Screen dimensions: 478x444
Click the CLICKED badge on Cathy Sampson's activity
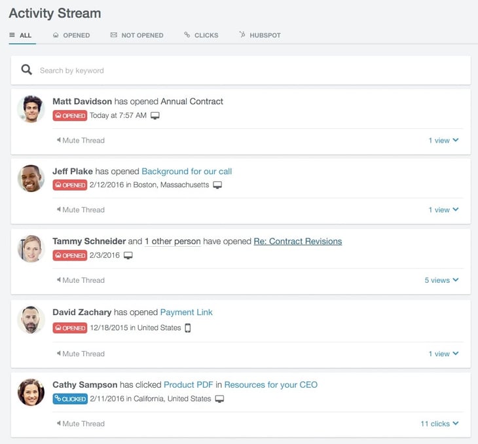(x=69, y=399)
